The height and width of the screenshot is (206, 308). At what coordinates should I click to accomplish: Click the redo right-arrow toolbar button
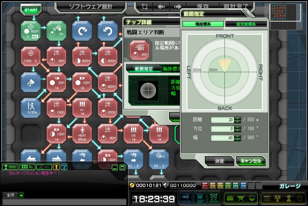pyautogui.click(x=178, y=7)
